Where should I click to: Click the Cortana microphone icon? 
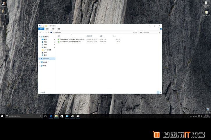coord(40,116)
